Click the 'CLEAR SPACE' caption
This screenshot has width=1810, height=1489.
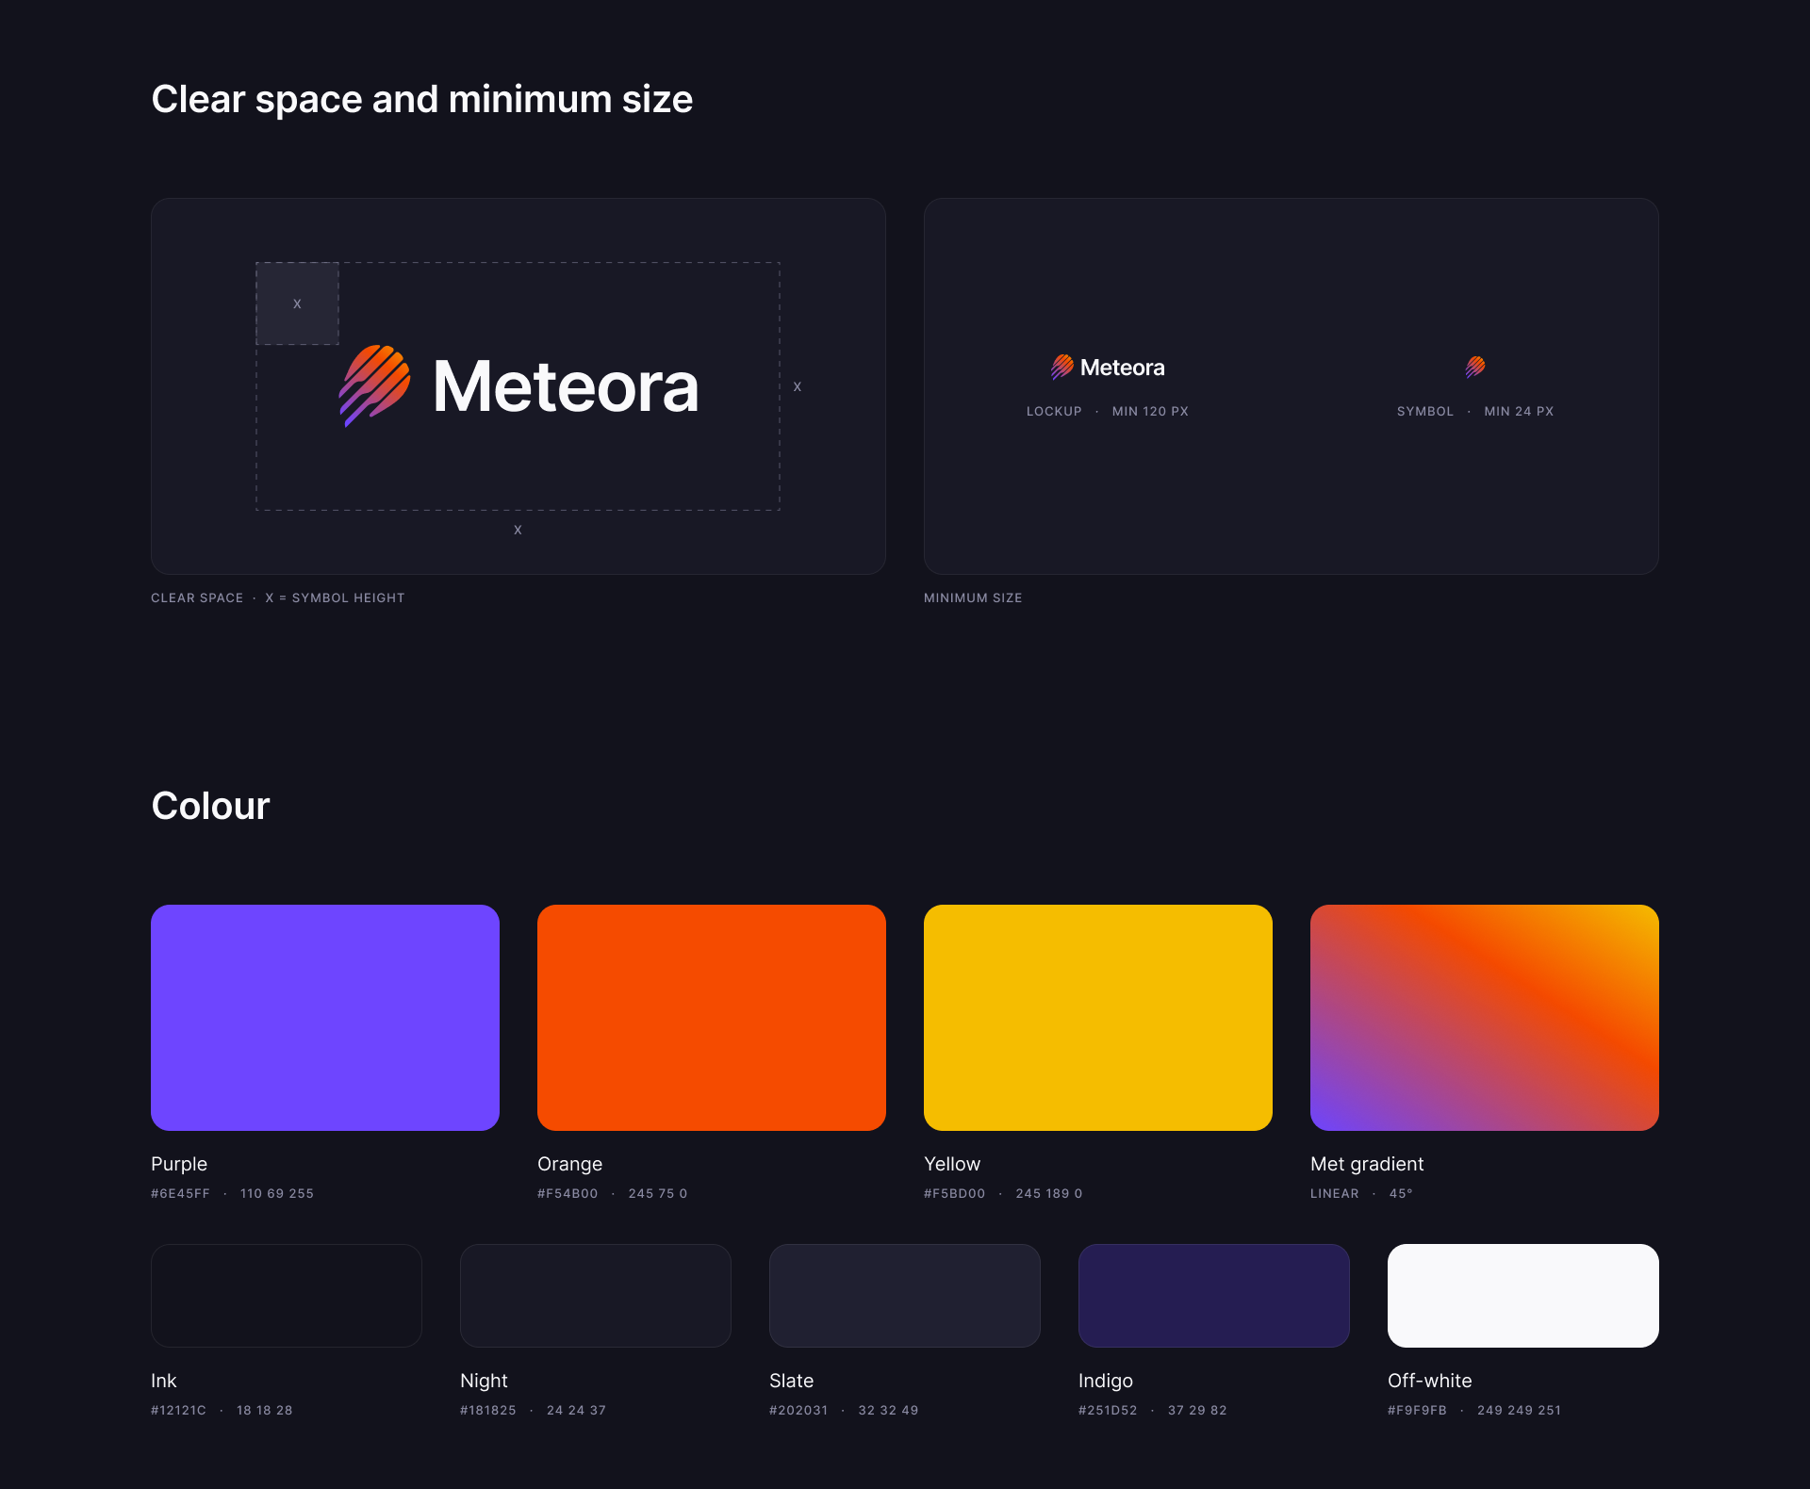197,597
